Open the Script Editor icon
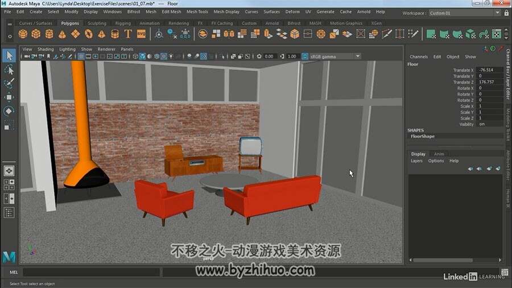 [505, 272]
